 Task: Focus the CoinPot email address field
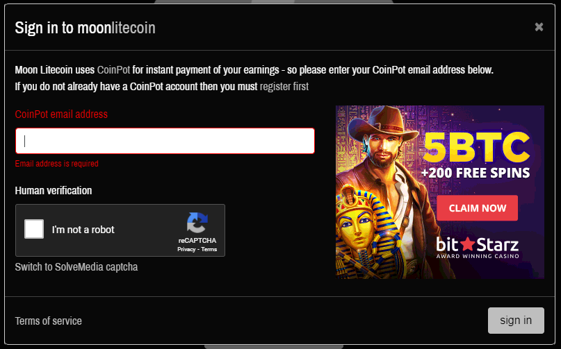[x=165, y=141]
